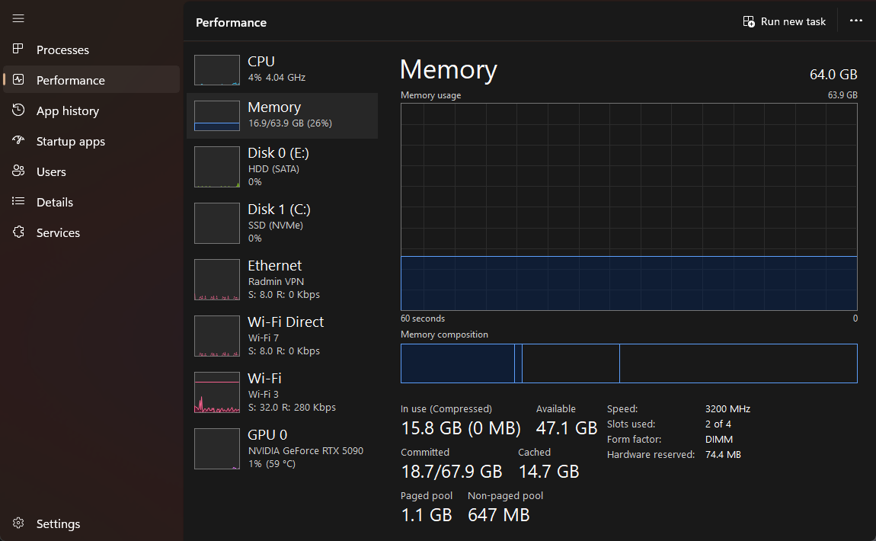Click the Performance sidebar icon
The image size is (876, 541).
(x=18, y=80)
